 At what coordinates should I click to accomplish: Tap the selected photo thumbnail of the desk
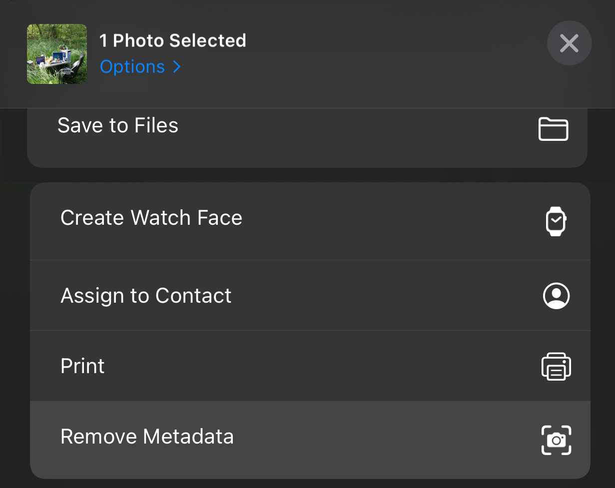(56, 54)
